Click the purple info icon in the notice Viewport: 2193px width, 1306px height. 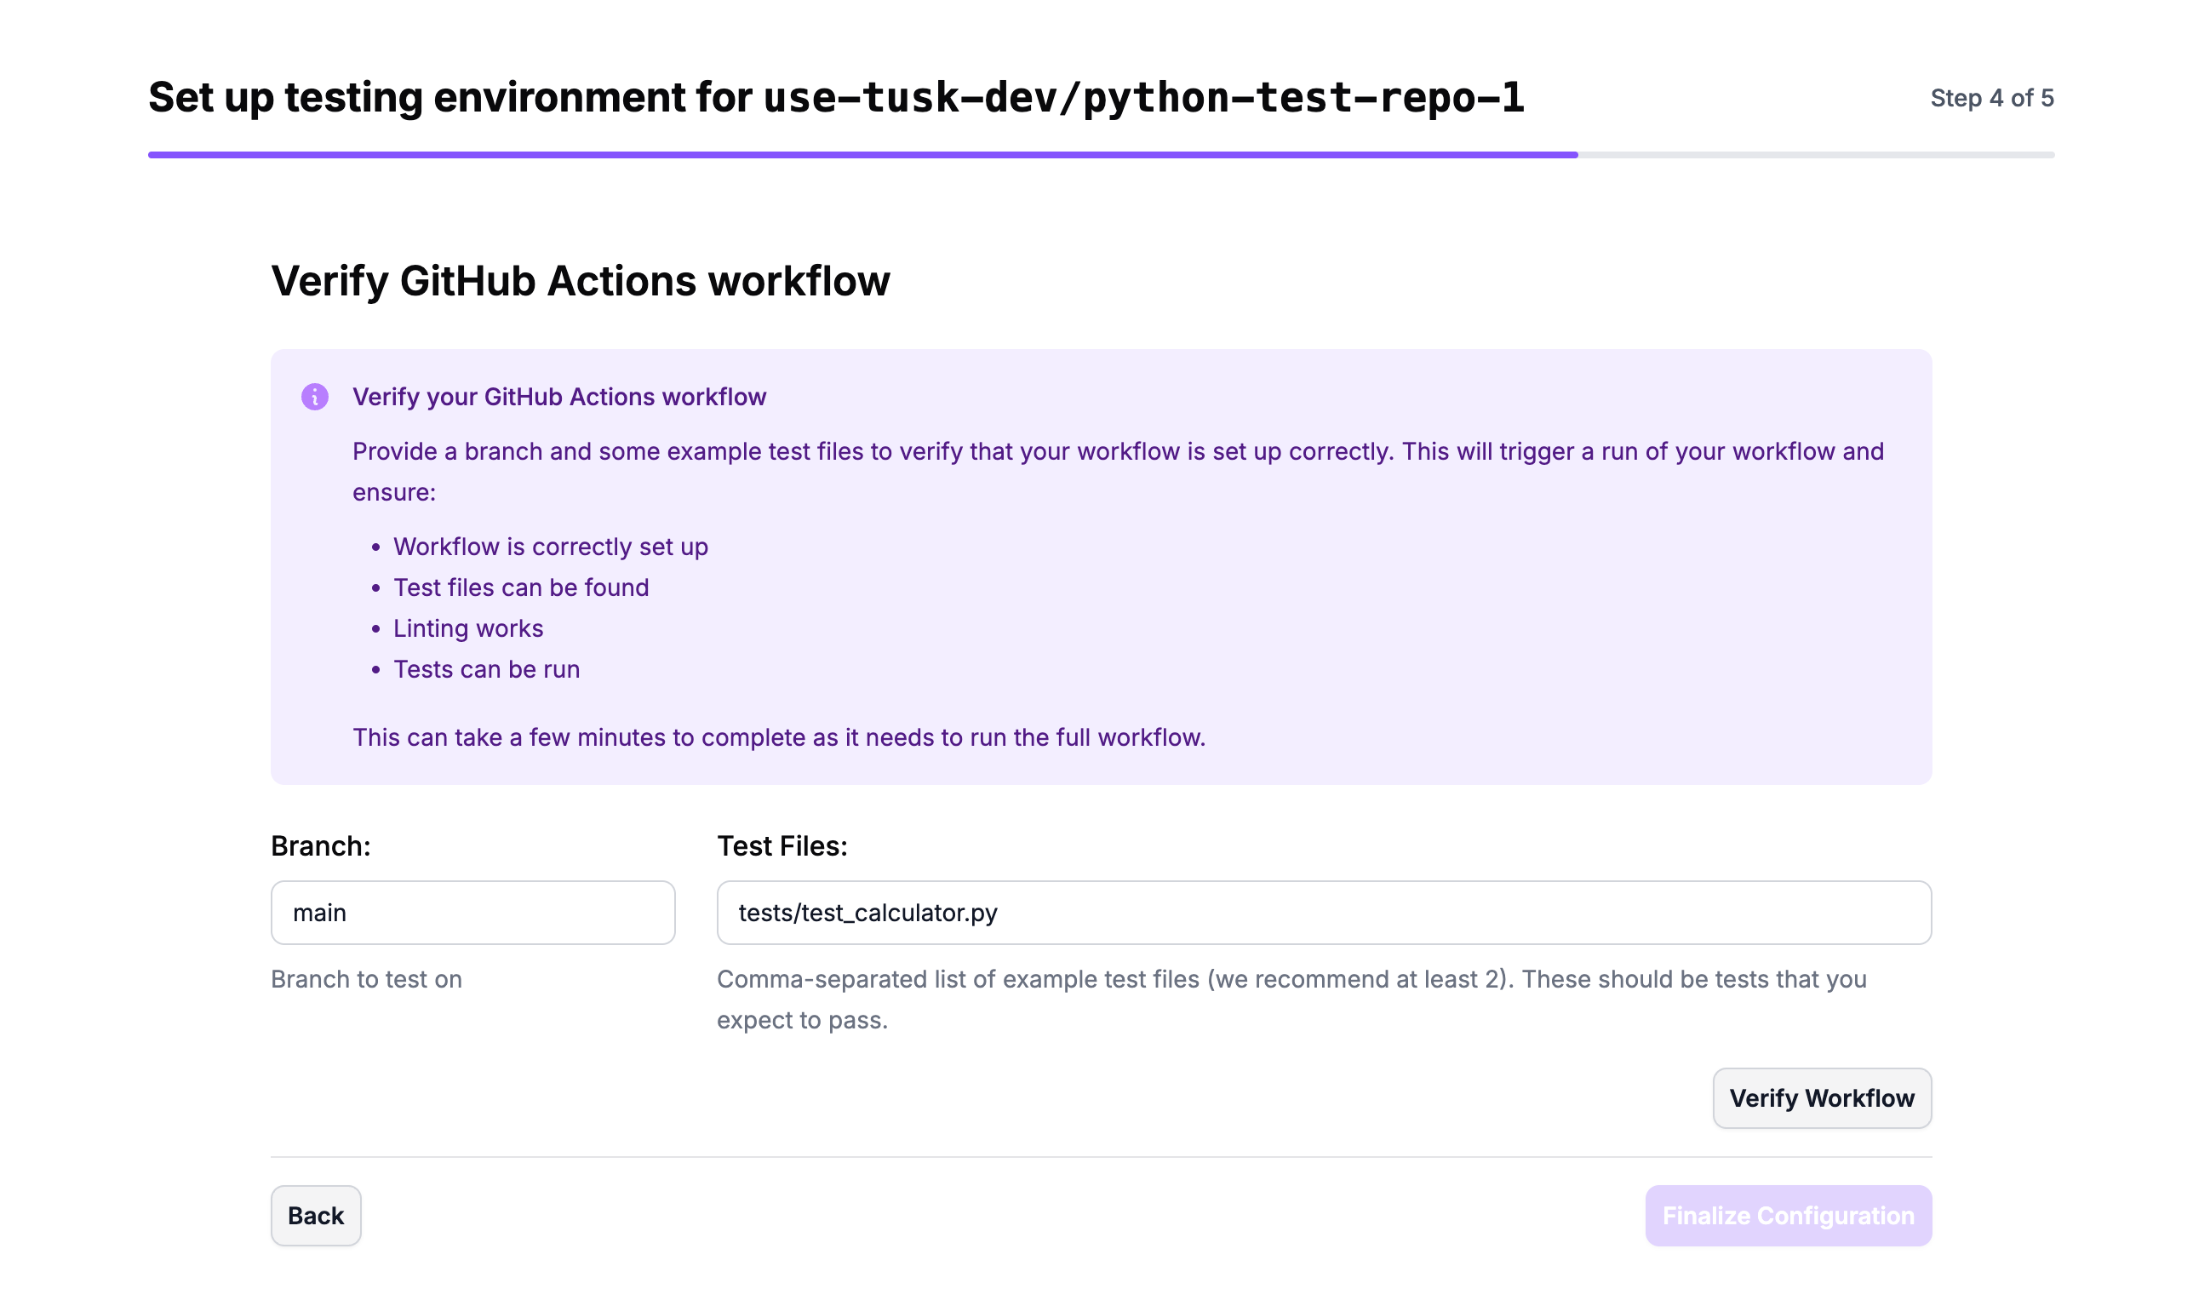[315, 397]
